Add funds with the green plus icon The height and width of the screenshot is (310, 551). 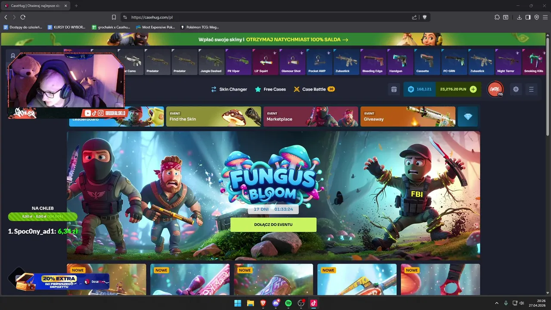pos(473,89)
